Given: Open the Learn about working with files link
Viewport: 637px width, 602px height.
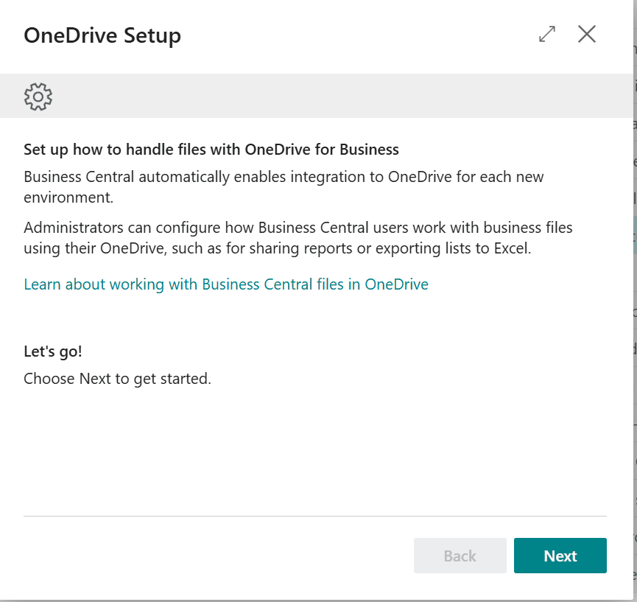Looking at the screenshot, I should (226, 284).
